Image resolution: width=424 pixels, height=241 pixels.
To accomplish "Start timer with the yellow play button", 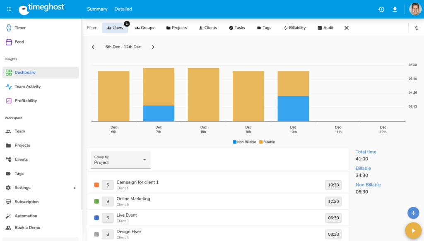I will (x=413, y=230).
